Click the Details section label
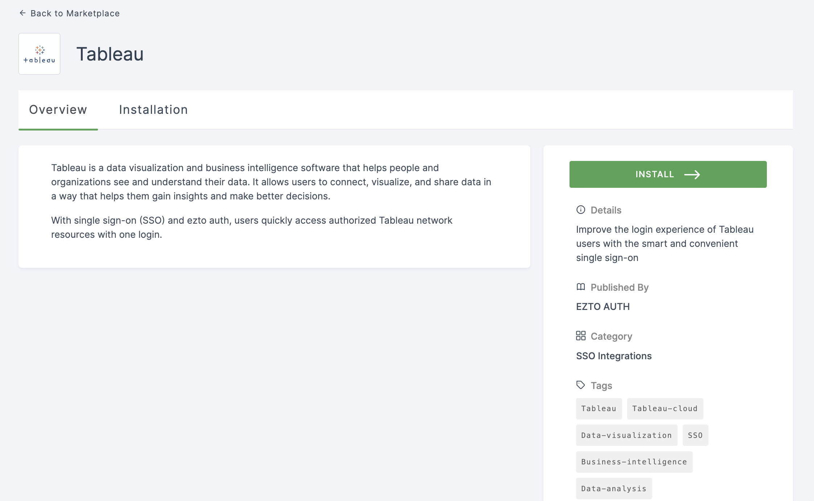This screenshot has width=814, height=501. point(606,210)
